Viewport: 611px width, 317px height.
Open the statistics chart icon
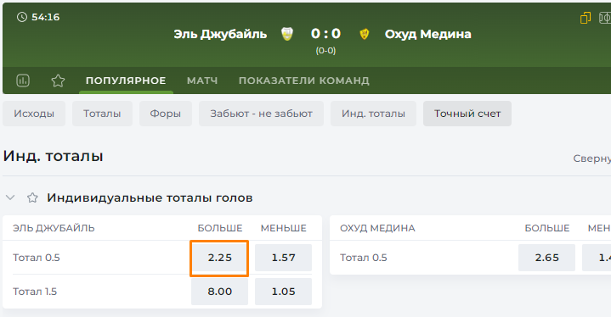click(x=23, y=81)
